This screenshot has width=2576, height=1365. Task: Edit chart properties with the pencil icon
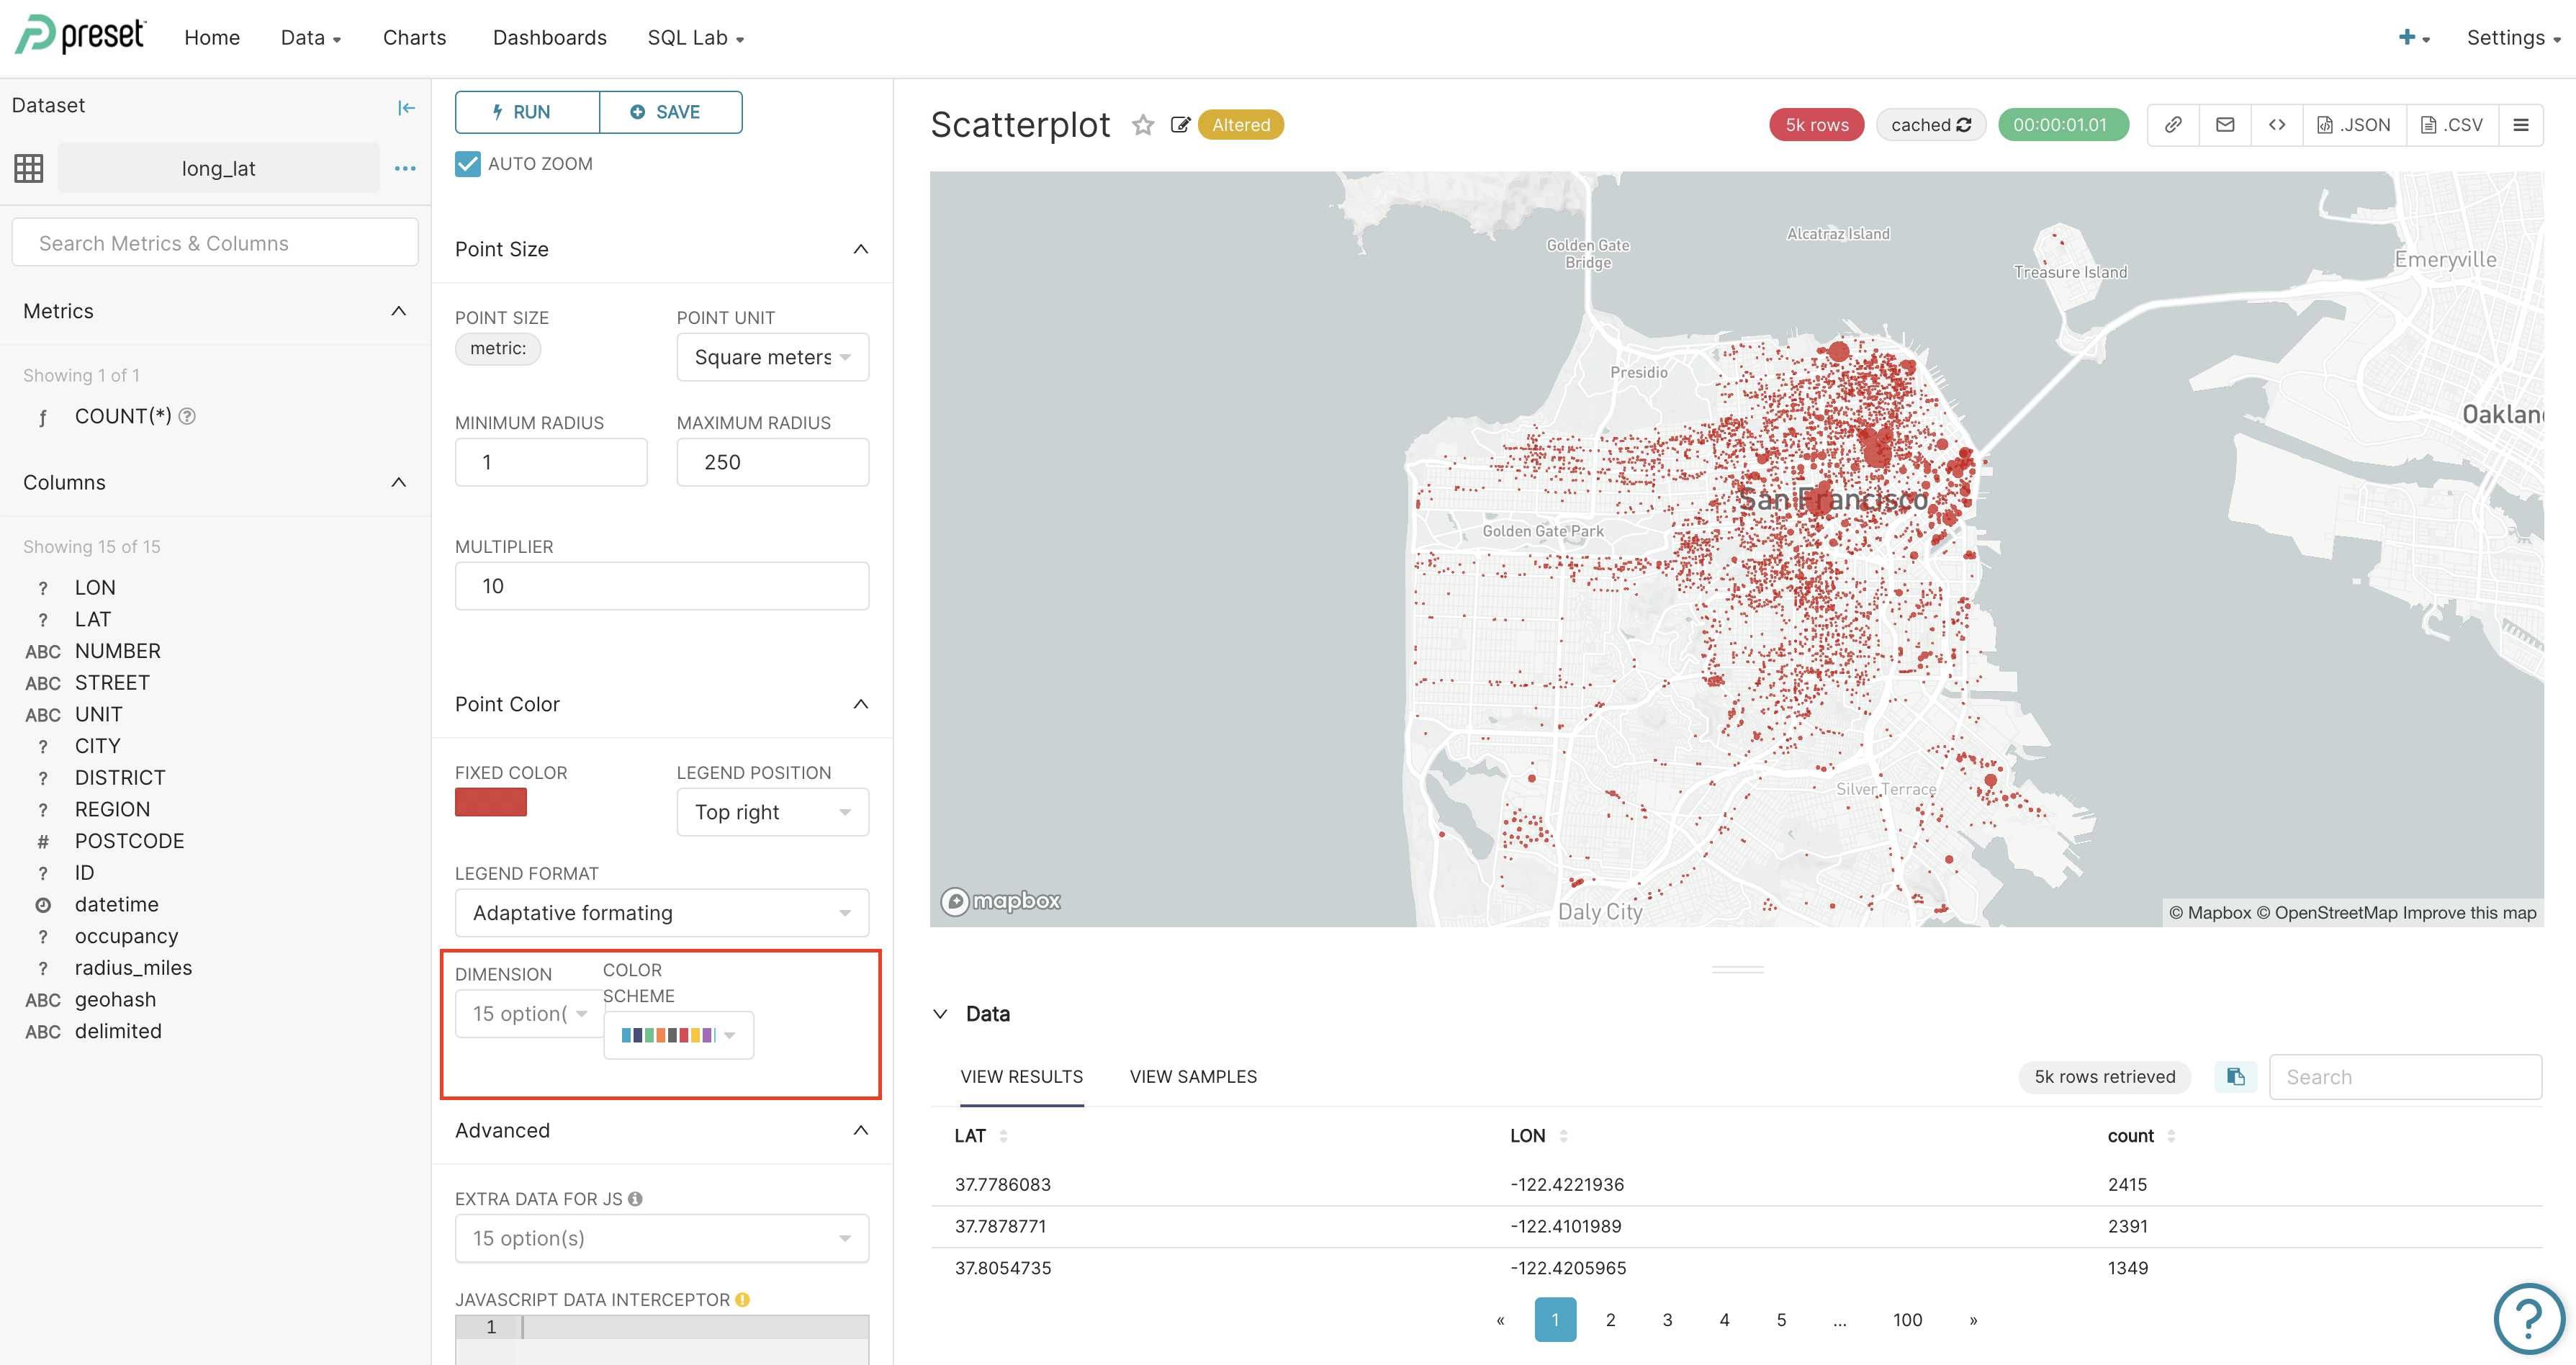(1180, 124)
